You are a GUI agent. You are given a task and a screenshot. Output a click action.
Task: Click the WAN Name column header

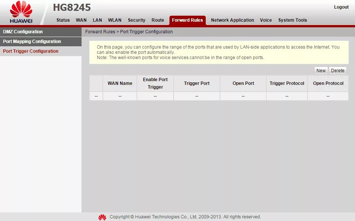click(120, 83)
